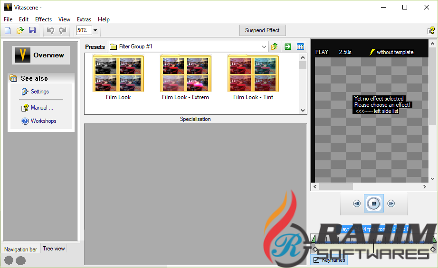Switch to the Tree view tab
Image resolution: width=438 pixels, height=268 pixels.
(54, 249)
